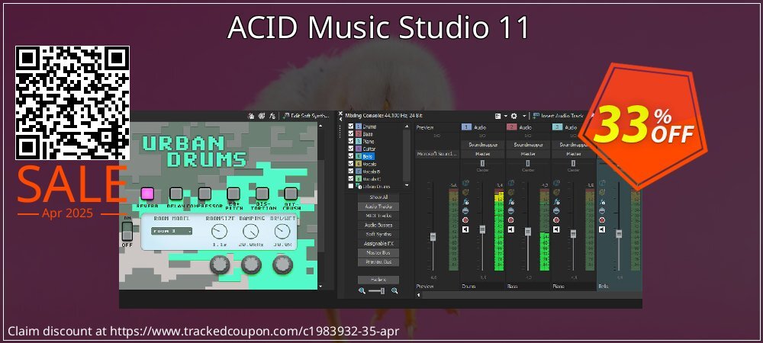Check the Urban Drums track checkbox

351,186
